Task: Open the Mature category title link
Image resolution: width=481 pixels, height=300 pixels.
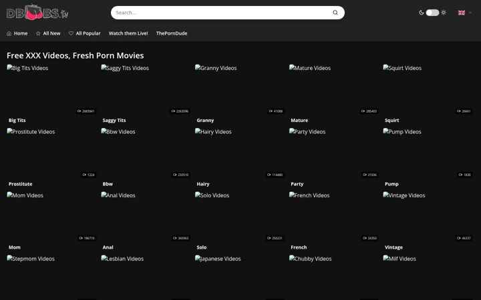Action: click(299, 120)
